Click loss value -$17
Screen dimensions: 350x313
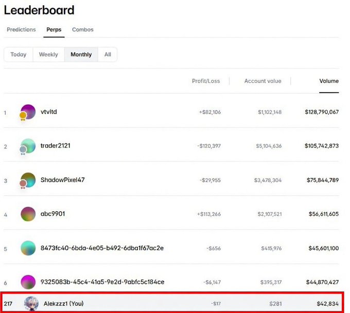click(216, 304)
